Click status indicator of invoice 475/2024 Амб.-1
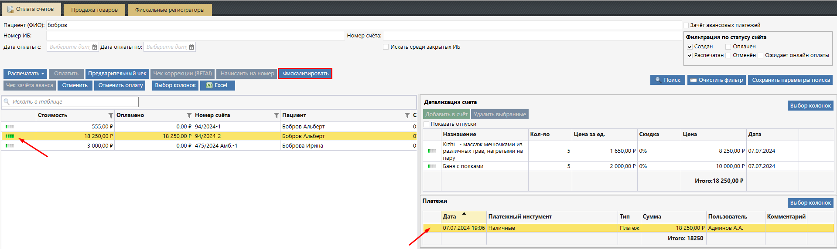 point(10,146)
